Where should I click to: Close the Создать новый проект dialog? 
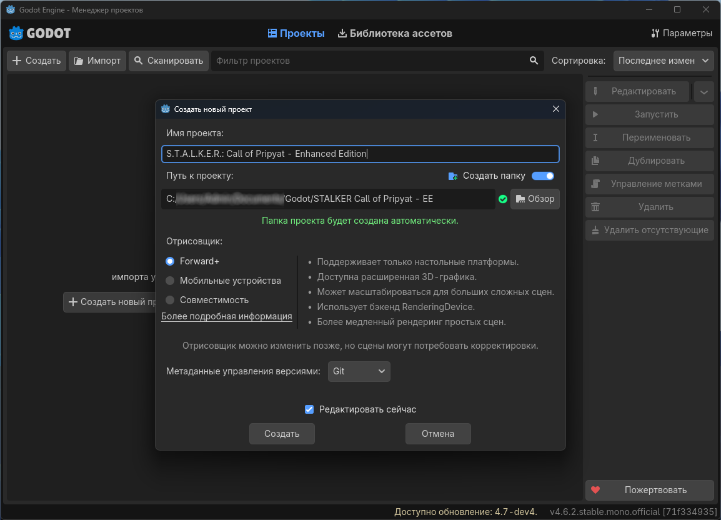(x=556, y=109)
